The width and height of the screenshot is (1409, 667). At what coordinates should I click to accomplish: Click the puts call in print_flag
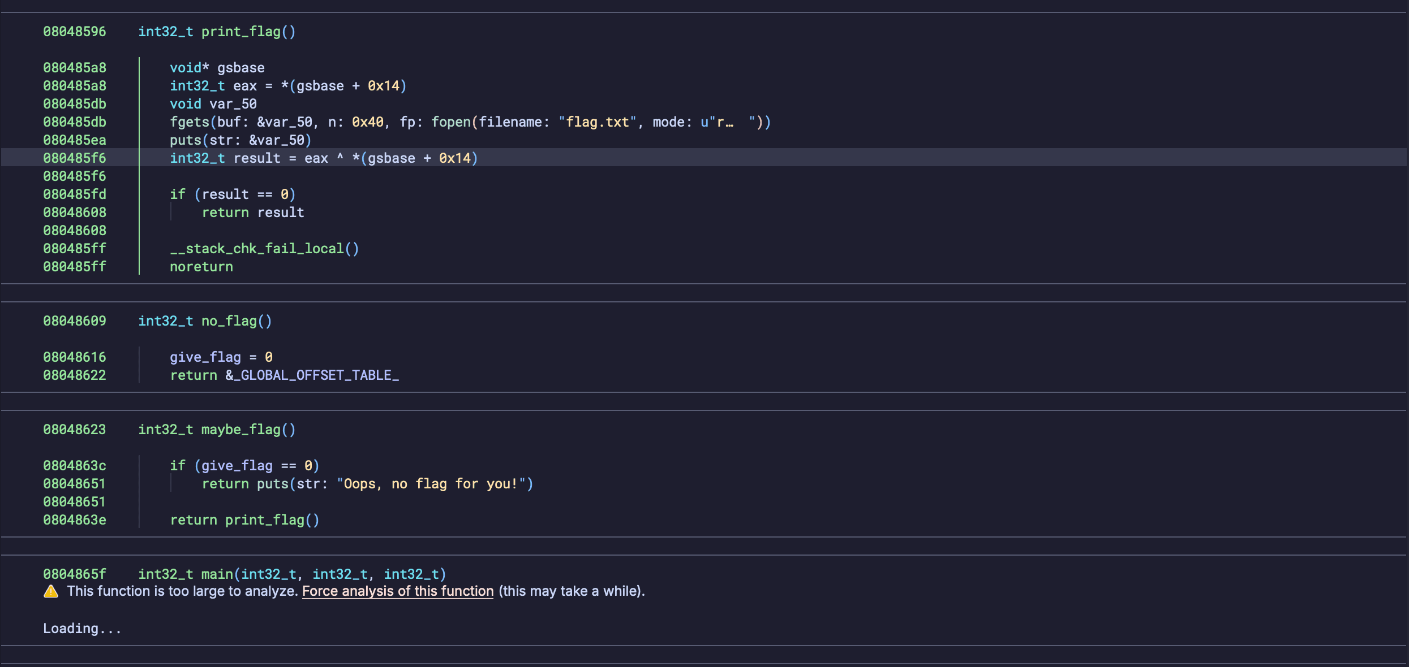coord(185,140)
